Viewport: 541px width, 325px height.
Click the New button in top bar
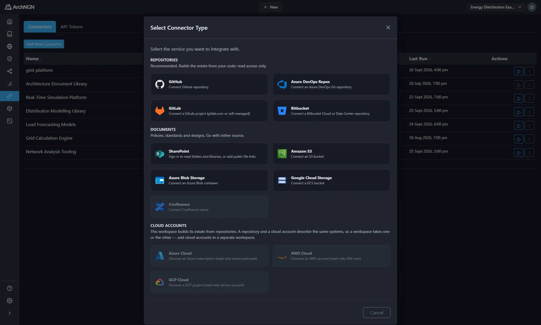coord(270,7)
